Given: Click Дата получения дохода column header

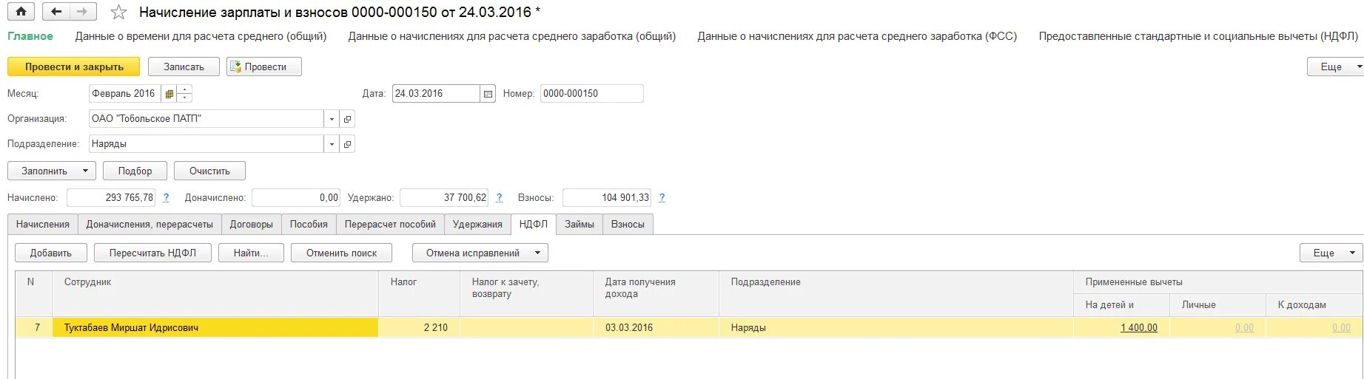Looking at the screenshot, I should point(656,293).
